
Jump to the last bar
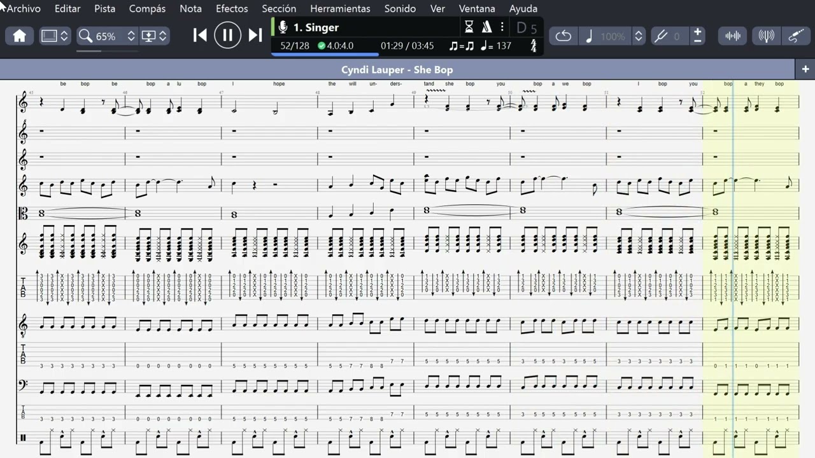tap(255, 36)
